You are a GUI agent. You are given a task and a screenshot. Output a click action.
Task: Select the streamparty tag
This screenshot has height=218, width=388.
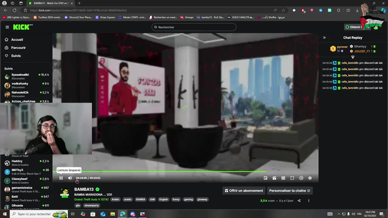point(92,206)
